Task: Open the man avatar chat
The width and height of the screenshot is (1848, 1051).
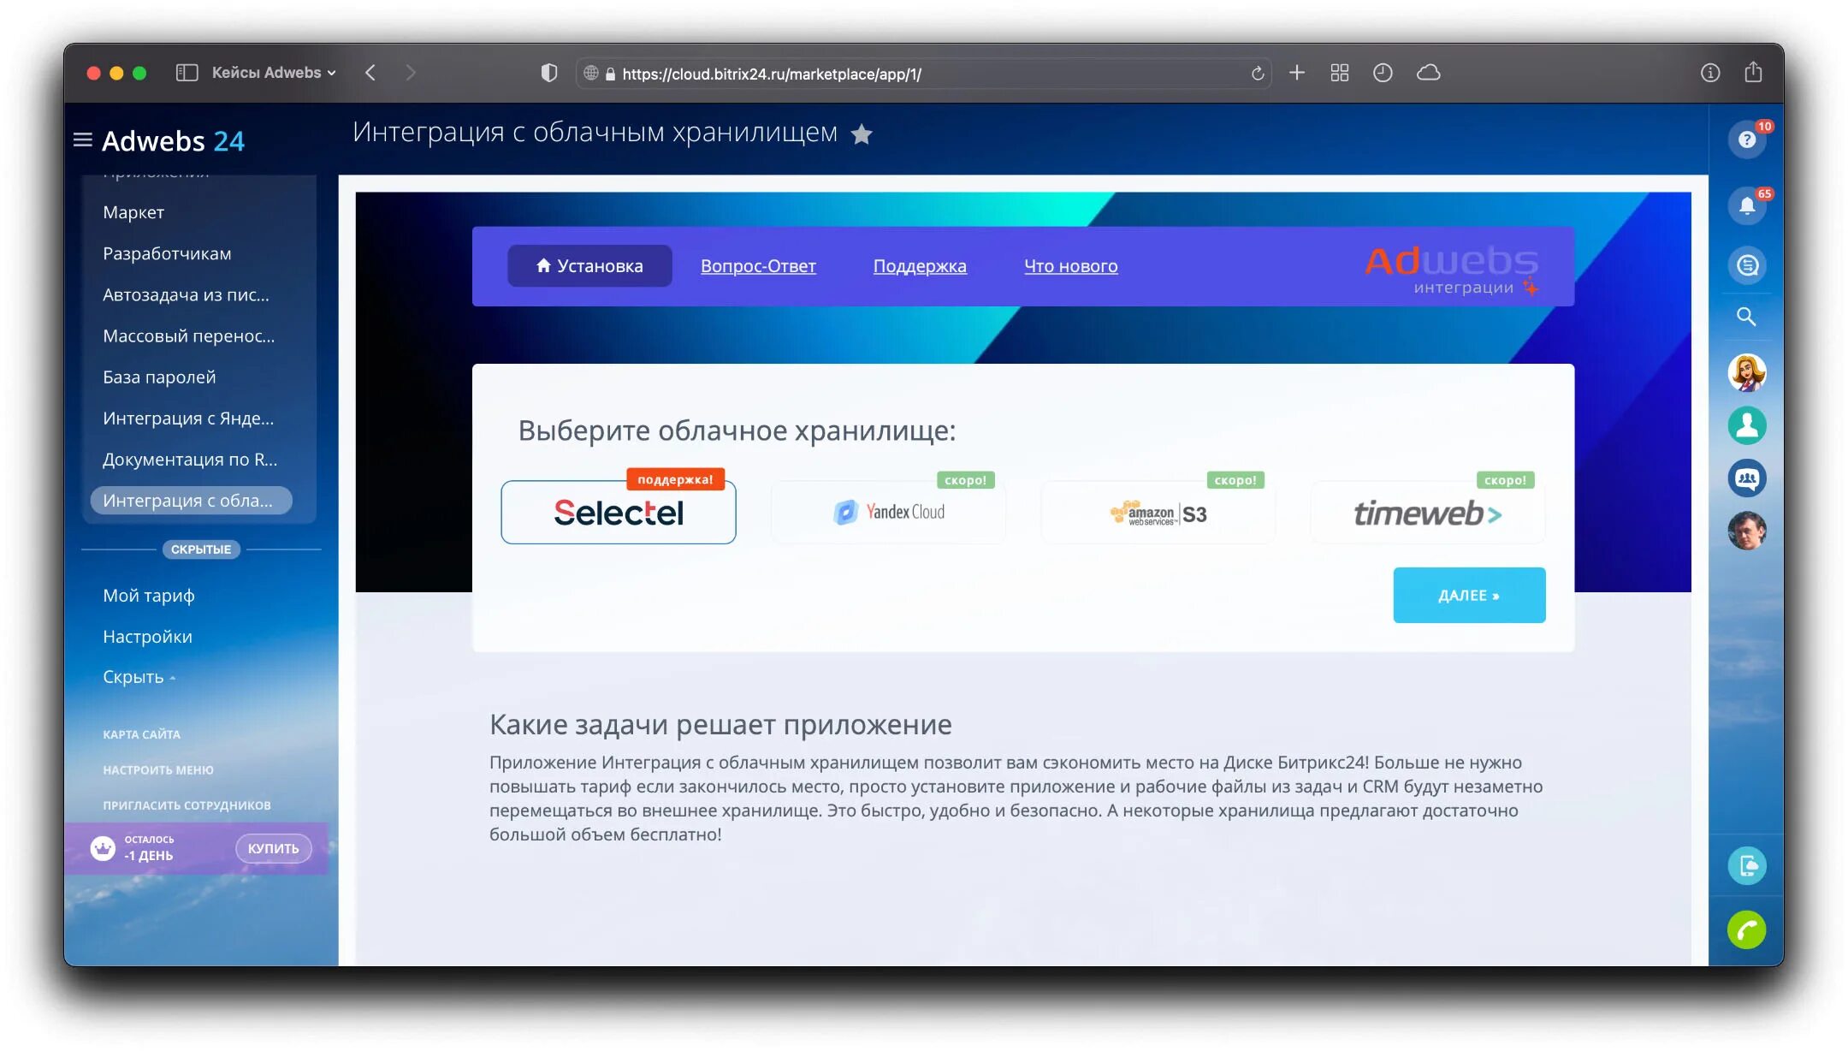Action: [1747, 531]
